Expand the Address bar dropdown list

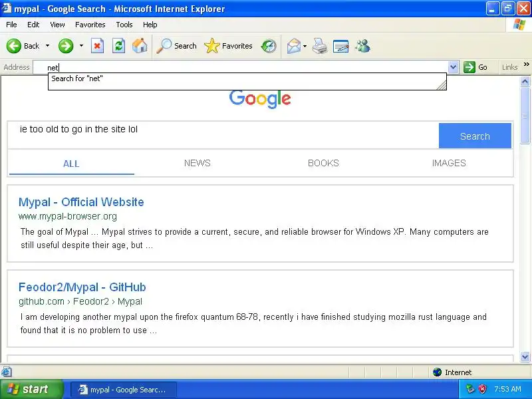[x=453, y=67]
